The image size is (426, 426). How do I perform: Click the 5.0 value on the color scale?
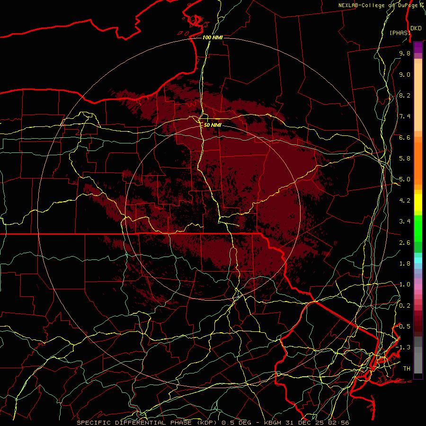(405, 179)
